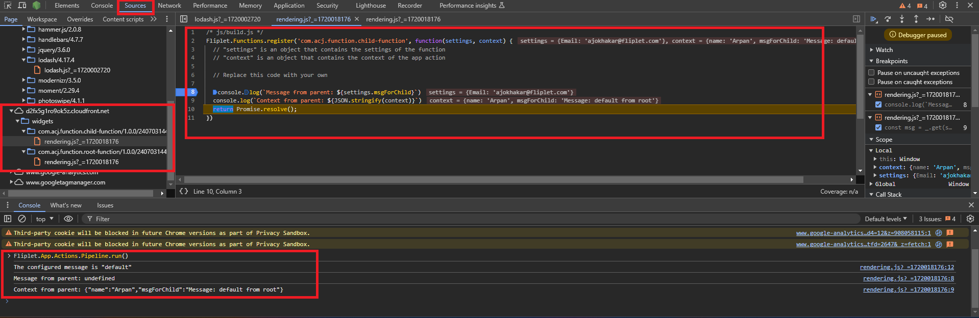The width and height of the screenshot is (979, 318).
Task: Expand the hammer.js/2.0.8 folder
Action: 23,30
